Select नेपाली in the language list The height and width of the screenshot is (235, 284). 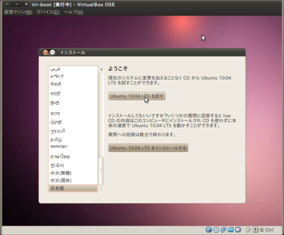tap(73, 84)
